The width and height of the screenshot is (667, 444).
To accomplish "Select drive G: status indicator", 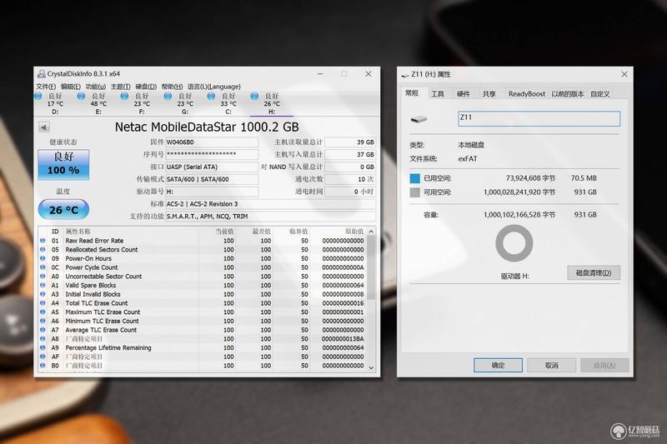I will tap(168, 96).
